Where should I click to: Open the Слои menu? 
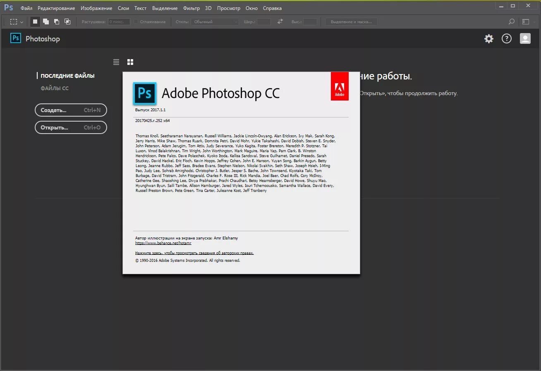pos(123,8)
